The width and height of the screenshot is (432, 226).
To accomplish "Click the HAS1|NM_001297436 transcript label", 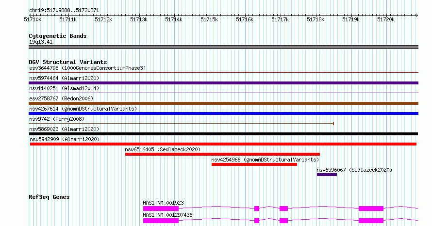I will click(x=167, y=215).
